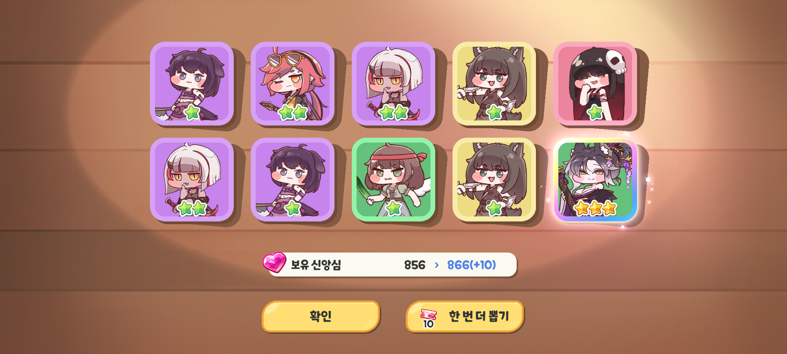Click the 보유 신앙심 faith points bar
787x354 pixels.
click(392, 265)
